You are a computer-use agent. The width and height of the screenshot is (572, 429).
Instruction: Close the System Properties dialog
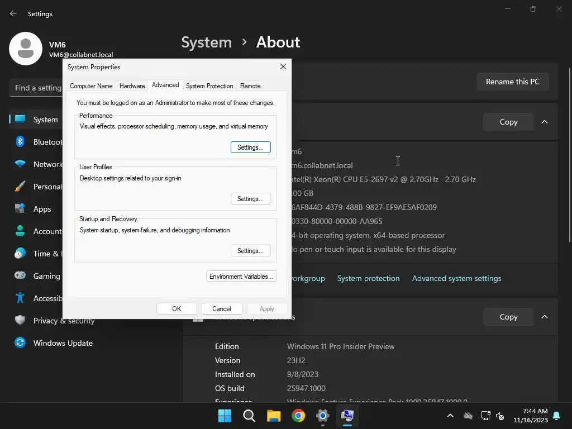pos(283,66)
